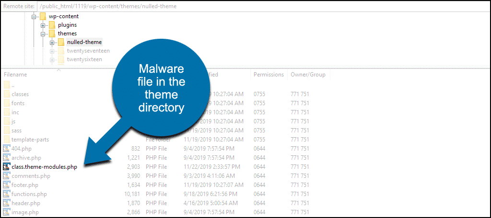Image resolution: width=491 pixels, height=218 pixels.
Task: Click the plugins folder icon in tree
Action: [52, 25]
